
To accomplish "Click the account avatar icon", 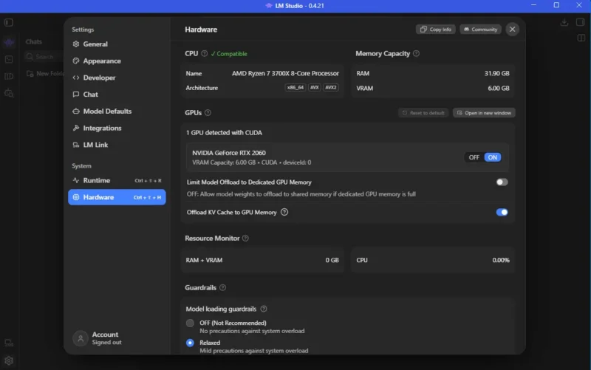I will coord(81,338).
